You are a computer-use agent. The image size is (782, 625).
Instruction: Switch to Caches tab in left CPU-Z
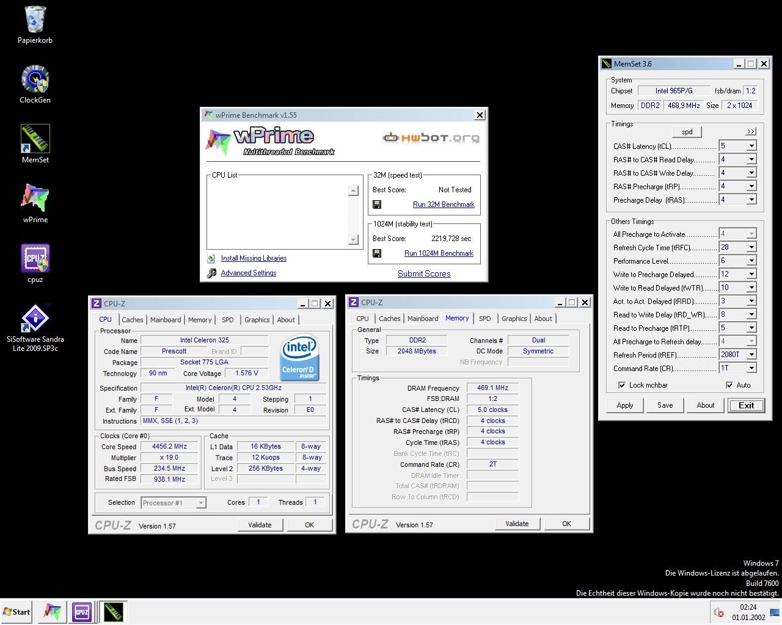tap(133, 320)
